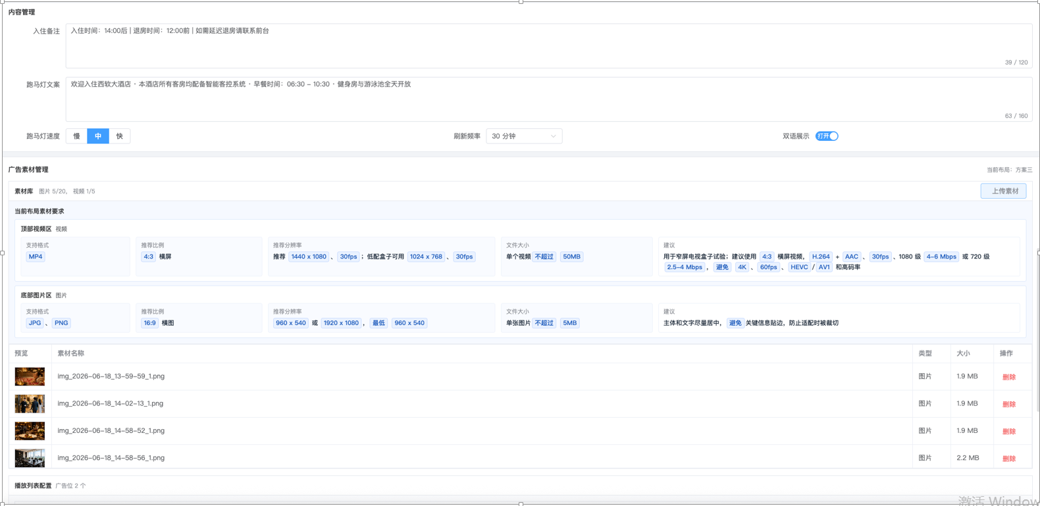Set marquee speed to 中
The width and height of the screenshot is (1040, 506).
click(98, 136)
